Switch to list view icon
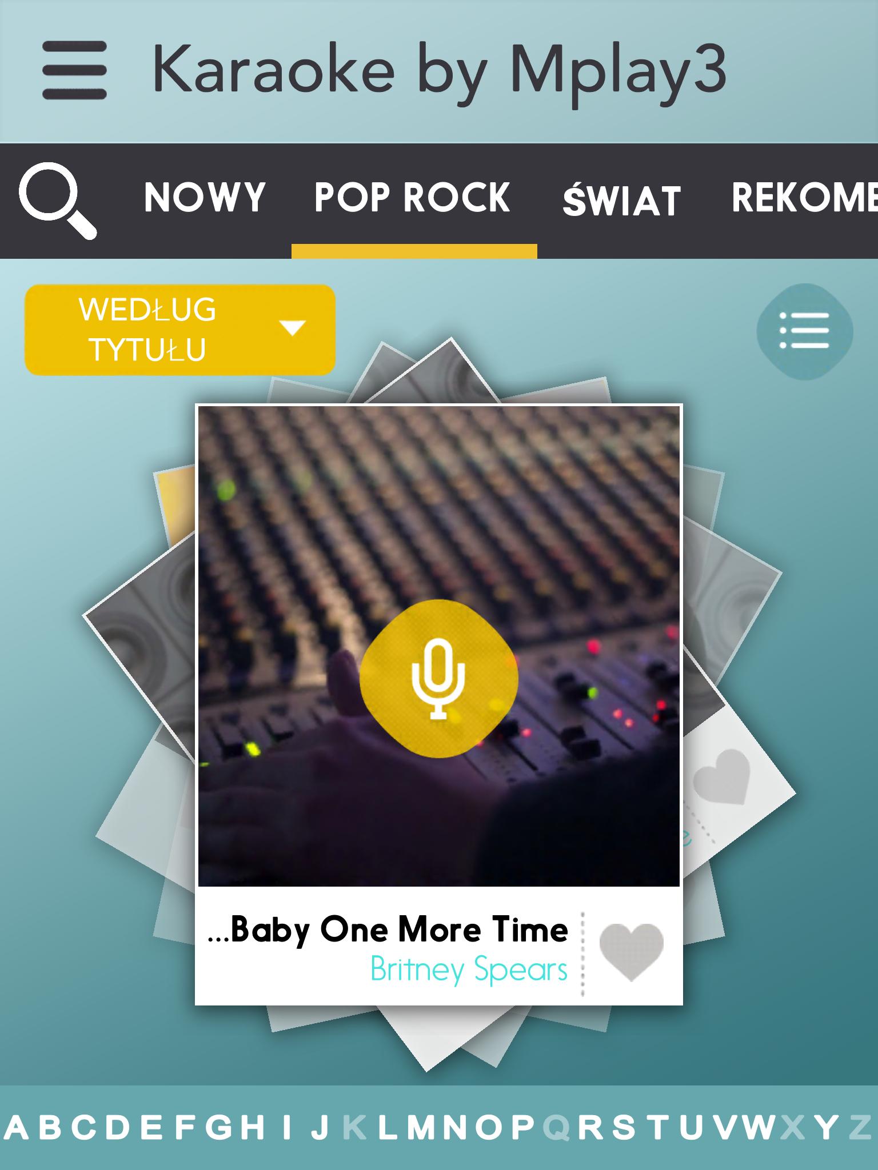Viewport: 878px width, 1170px height. click(805, 331)
